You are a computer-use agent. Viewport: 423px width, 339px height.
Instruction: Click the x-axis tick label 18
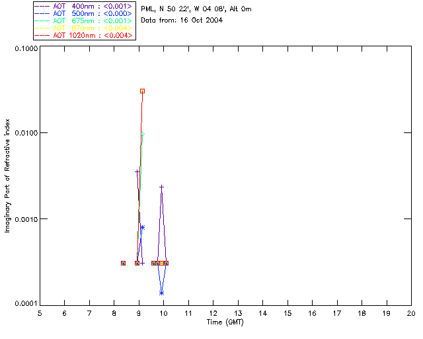362,313
